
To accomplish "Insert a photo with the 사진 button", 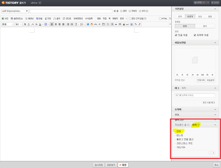I will click(x=5, y=19).
